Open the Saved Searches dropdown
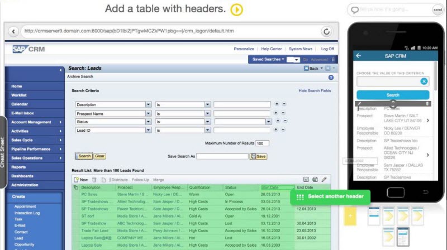This screenshot has width=447, height=250. click(x=268, y=59)
